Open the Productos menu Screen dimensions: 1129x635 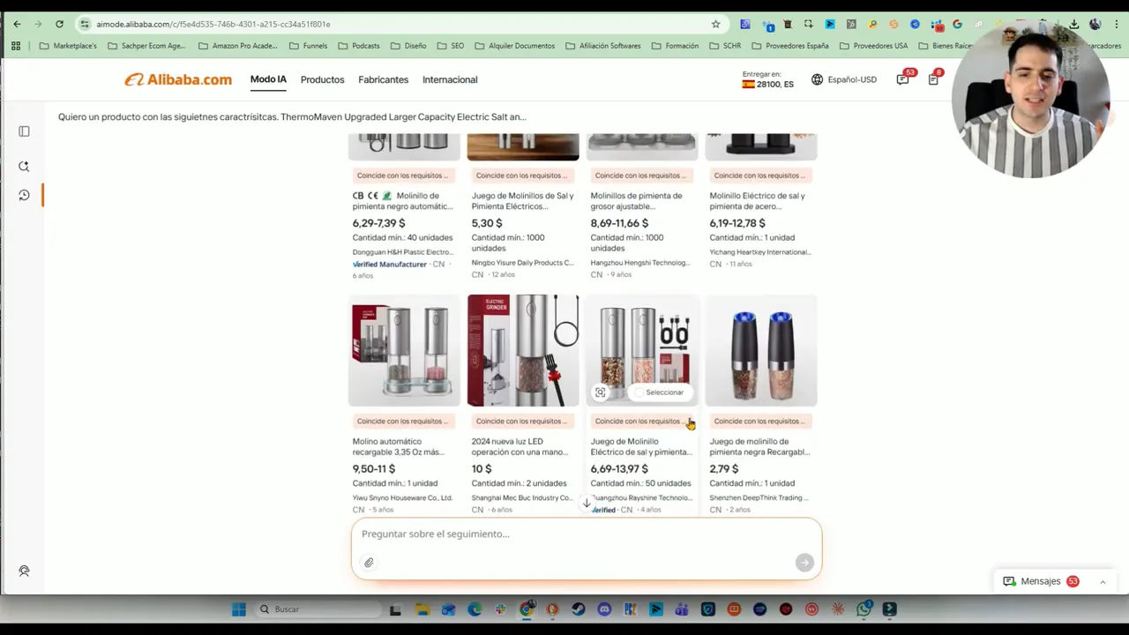click(x=322, y=79)
